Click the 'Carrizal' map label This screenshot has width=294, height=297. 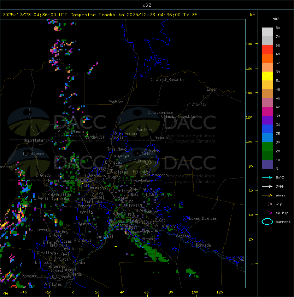click(x=105, y=236)
